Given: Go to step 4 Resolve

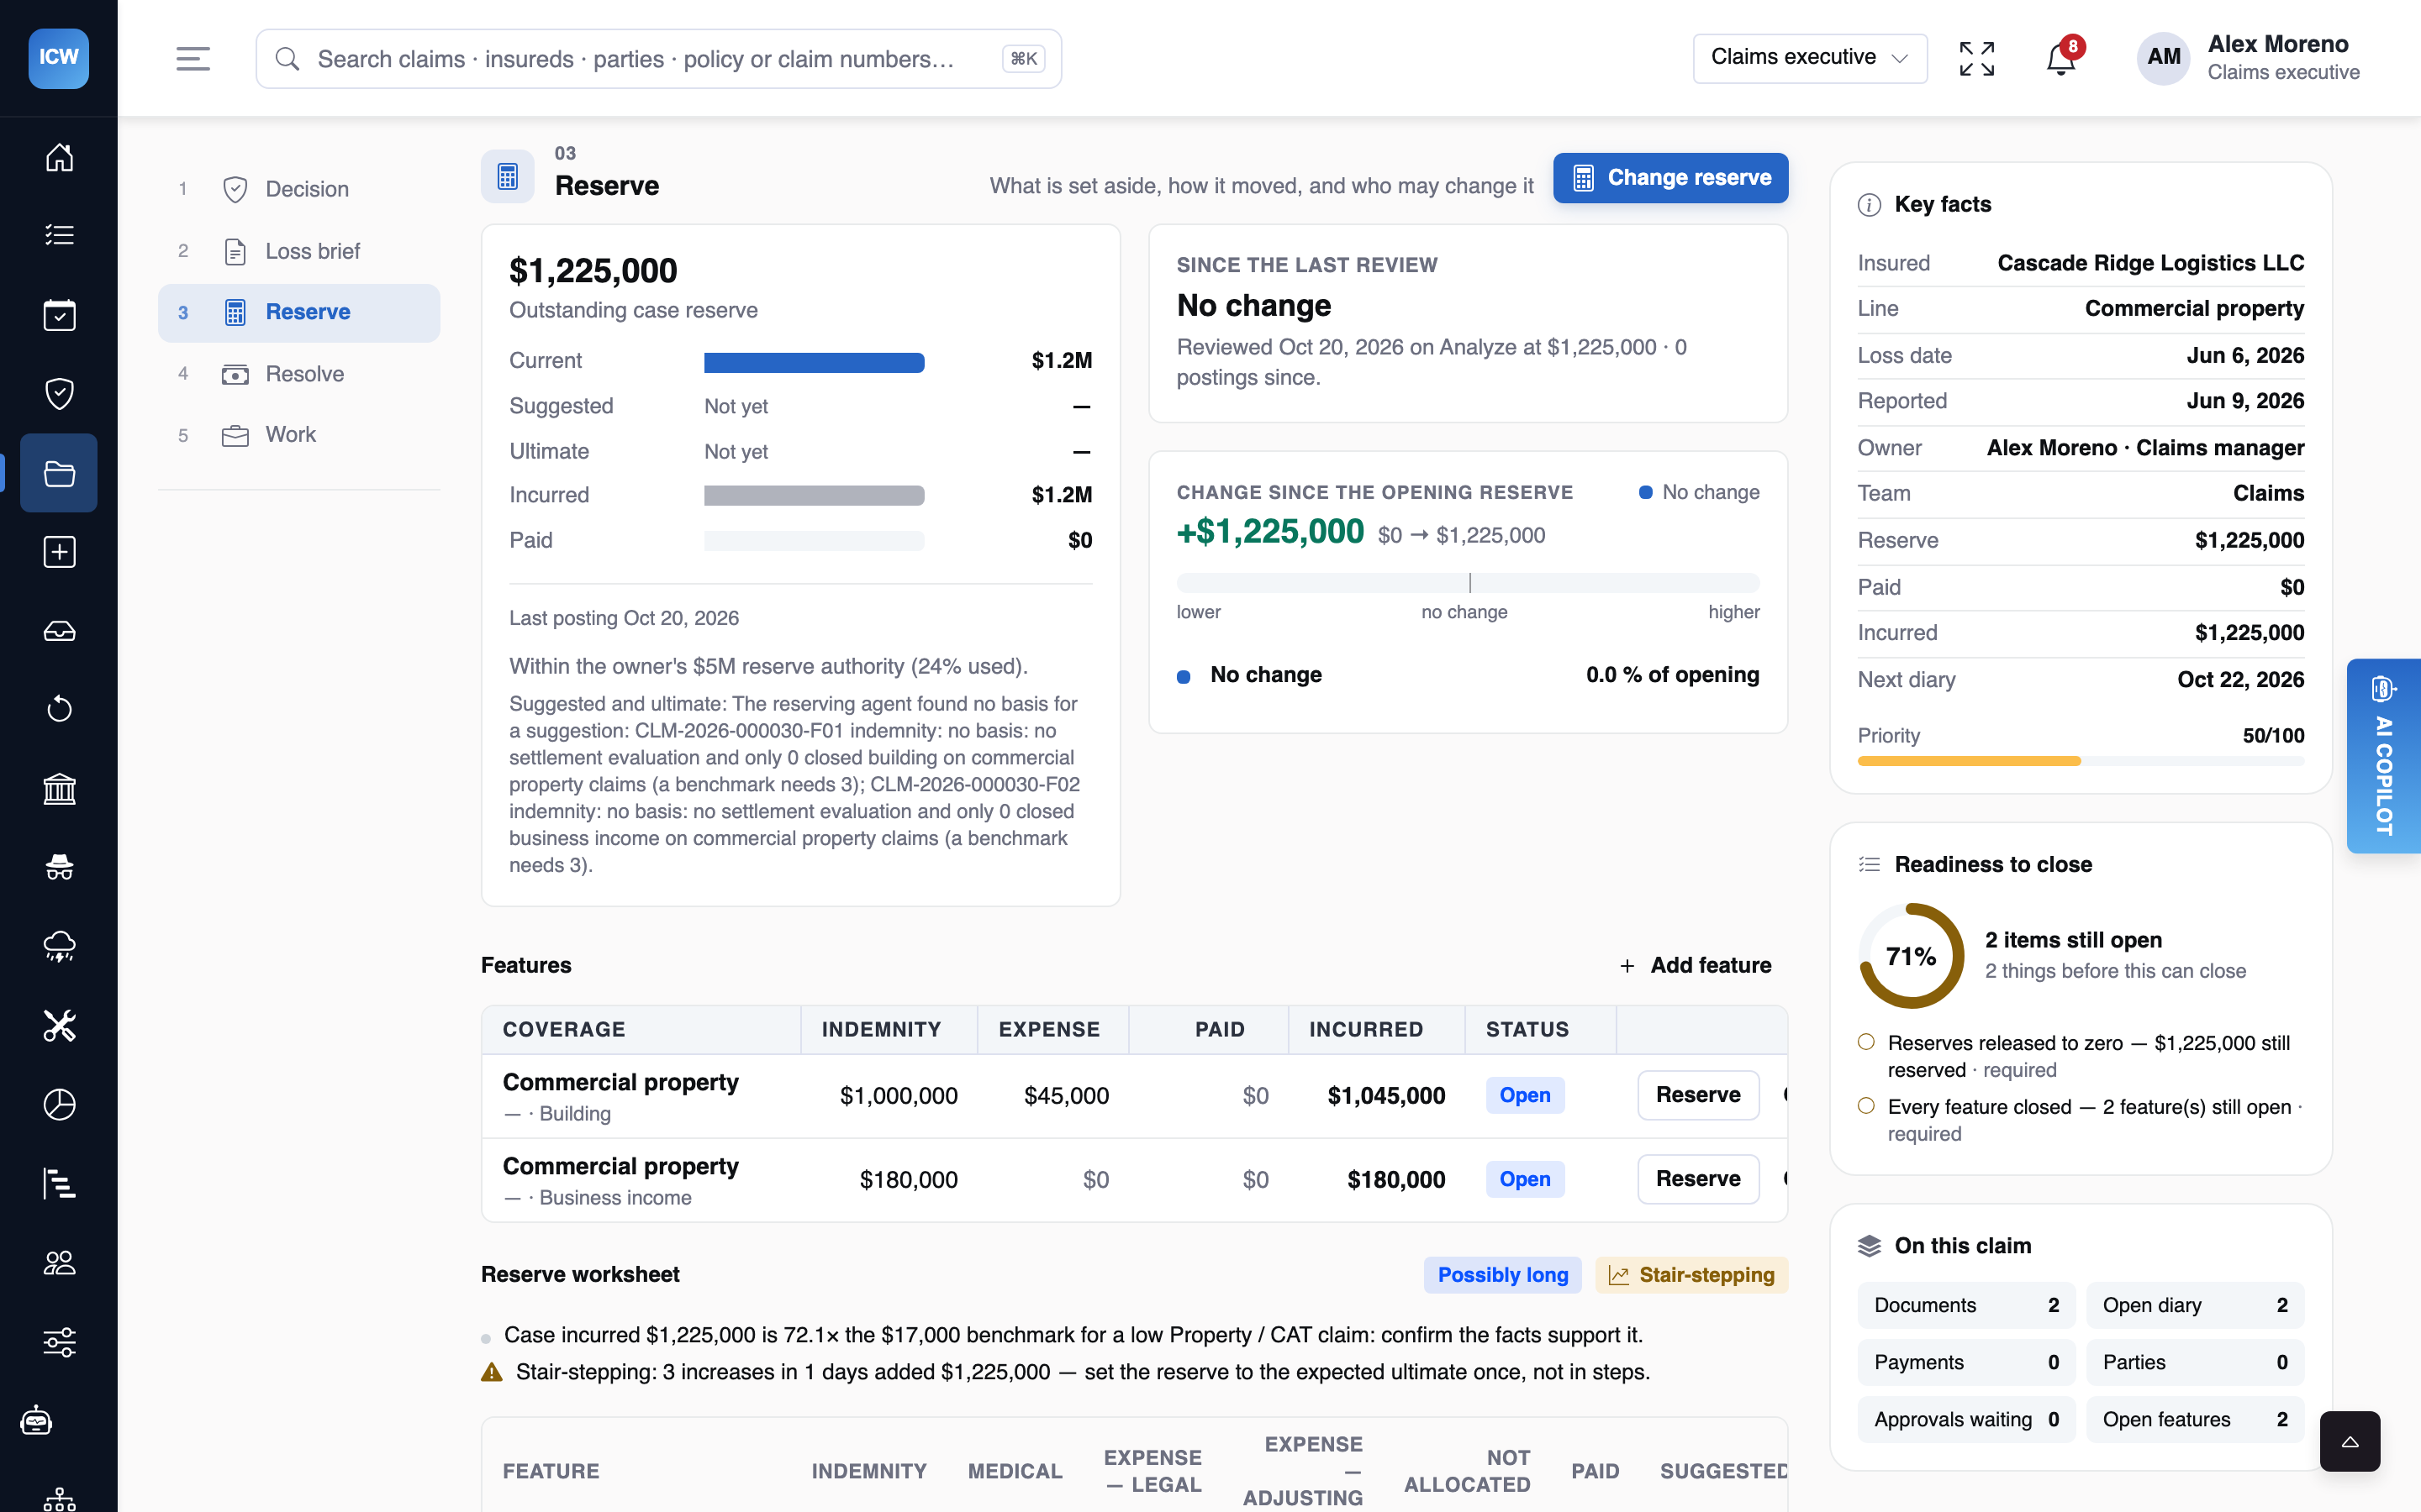Looking at the screenshot, I should pos(298,374).
